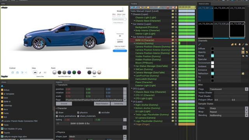The height and width of the screenshot is (140, 249).
Task: Click the blue order button in viewport
Action: [120, 51]
